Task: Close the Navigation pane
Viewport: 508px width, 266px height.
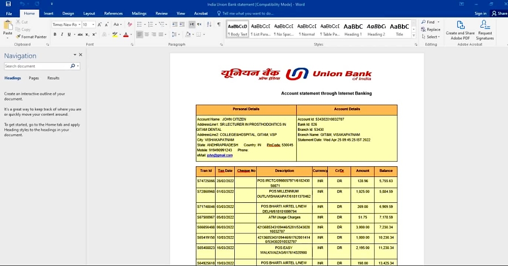Action: click(81, 55)
